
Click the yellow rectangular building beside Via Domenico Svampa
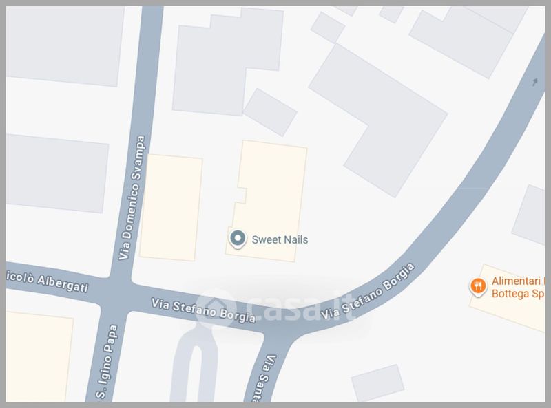(171, 208)
